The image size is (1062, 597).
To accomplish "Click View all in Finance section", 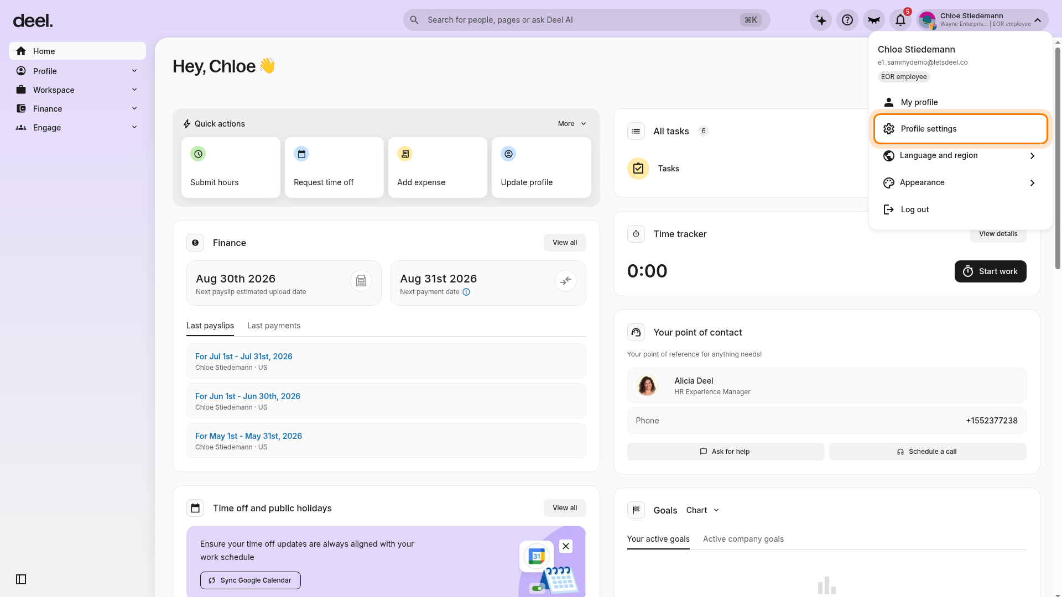I will coord(565,243).
